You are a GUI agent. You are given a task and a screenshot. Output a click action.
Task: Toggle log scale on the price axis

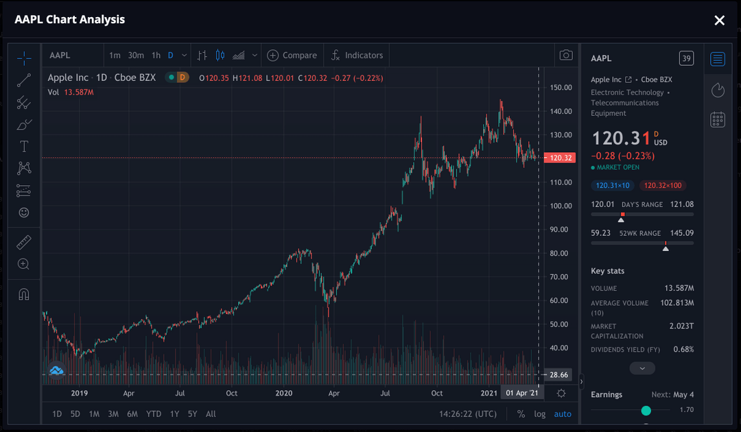click(x=539, y=413)
